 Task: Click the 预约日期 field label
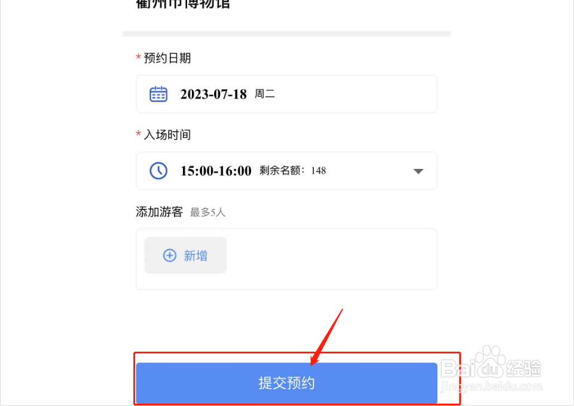(167, 58)
